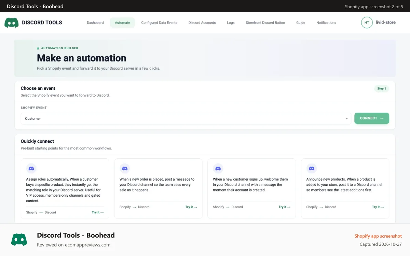Image resolution: width=410 pixels, height=256 pixels.
Task: Click 'Reviewed on ecomappreviews.com' text
Action: [x=73, y=245]
